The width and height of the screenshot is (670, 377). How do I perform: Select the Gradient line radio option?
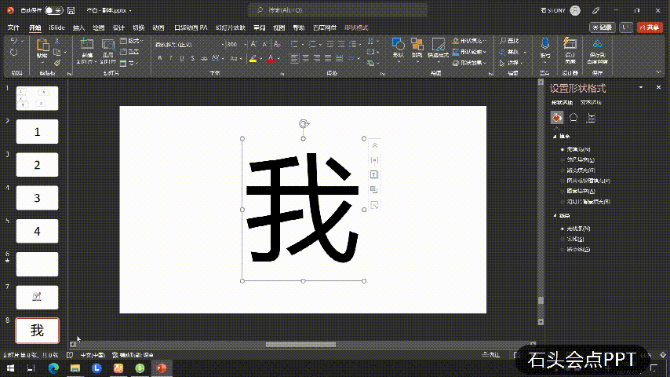(563, 250)
